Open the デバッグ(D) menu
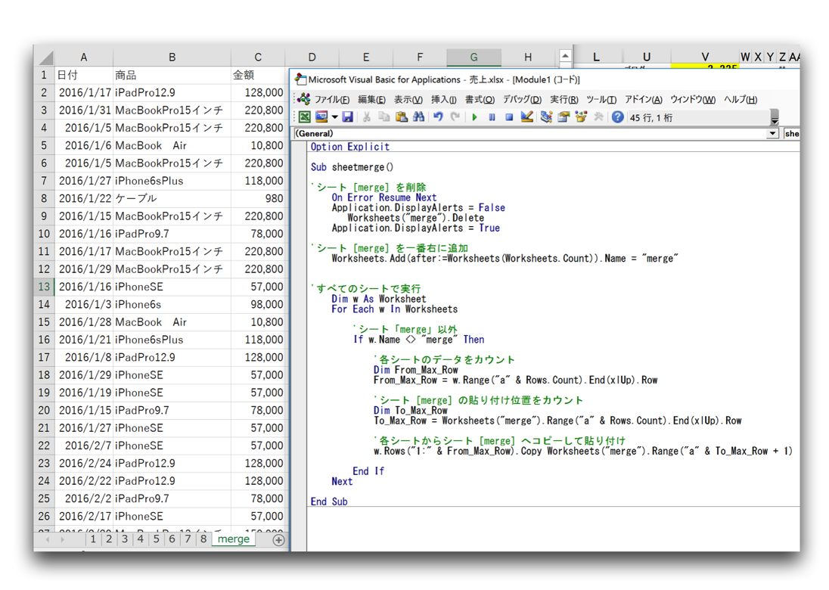 coord(523,99)
